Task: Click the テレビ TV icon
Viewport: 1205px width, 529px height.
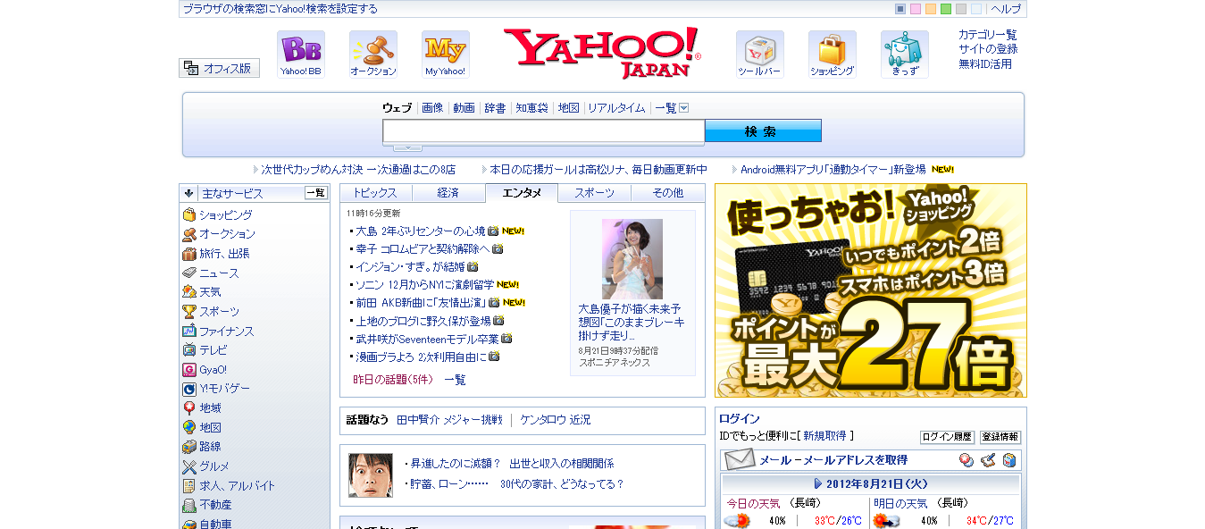Action: point(188,350)
